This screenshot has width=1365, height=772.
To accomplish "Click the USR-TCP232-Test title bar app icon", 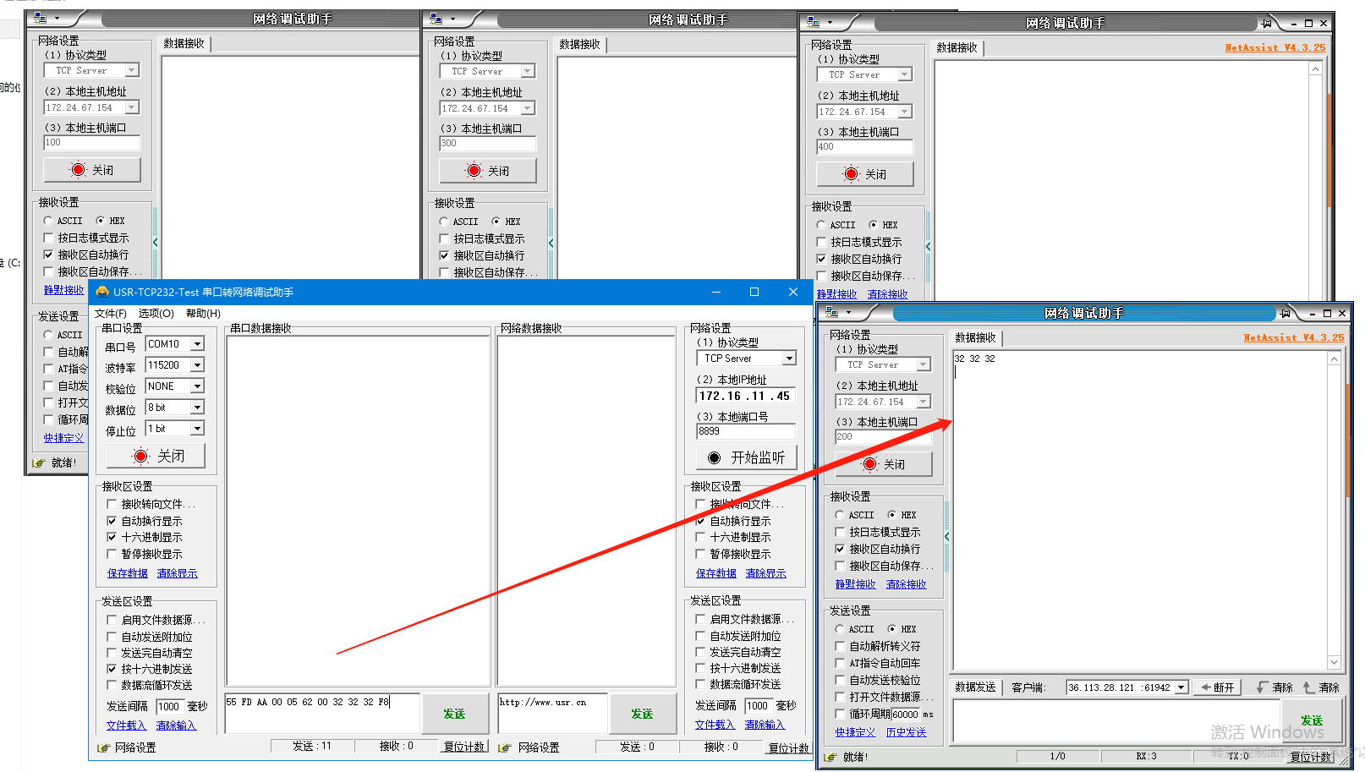I will point(102,293).
